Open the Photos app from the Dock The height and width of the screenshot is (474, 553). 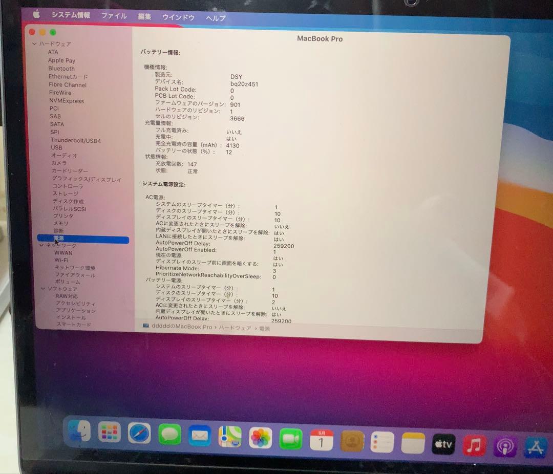(x=261, y=439)
